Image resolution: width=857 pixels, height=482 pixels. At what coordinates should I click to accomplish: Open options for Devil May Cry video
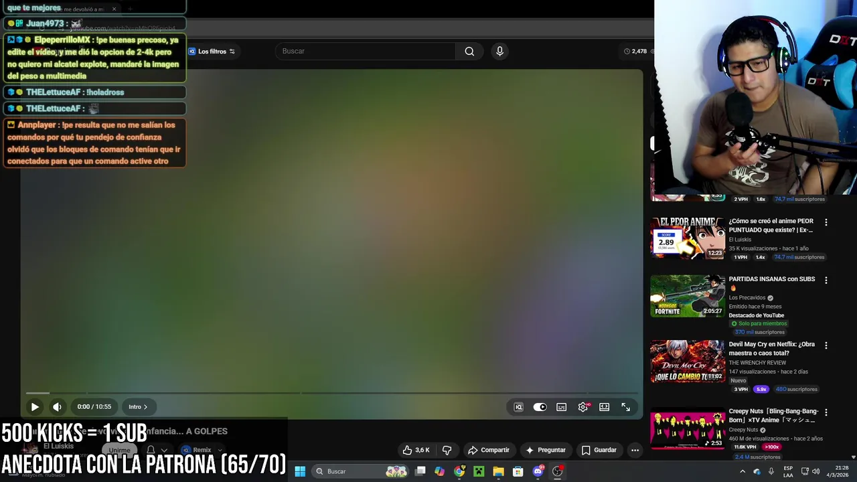[826, 345]
